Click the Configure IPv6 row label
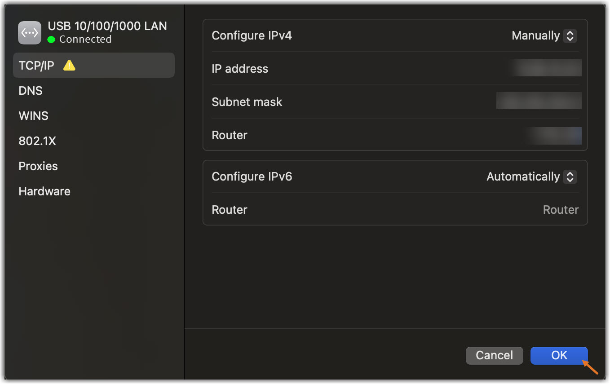The image size is (610, 384). (x=252, y=177)
